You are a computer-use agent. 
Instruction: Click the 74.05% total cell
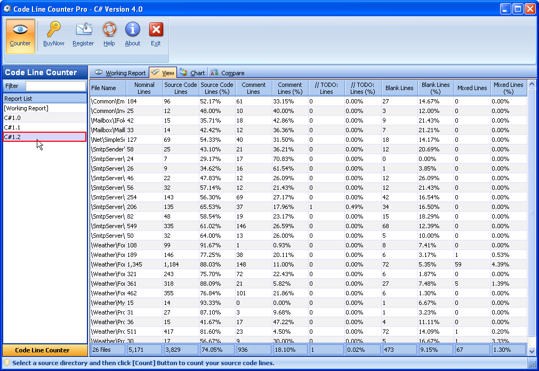(217, 350)
